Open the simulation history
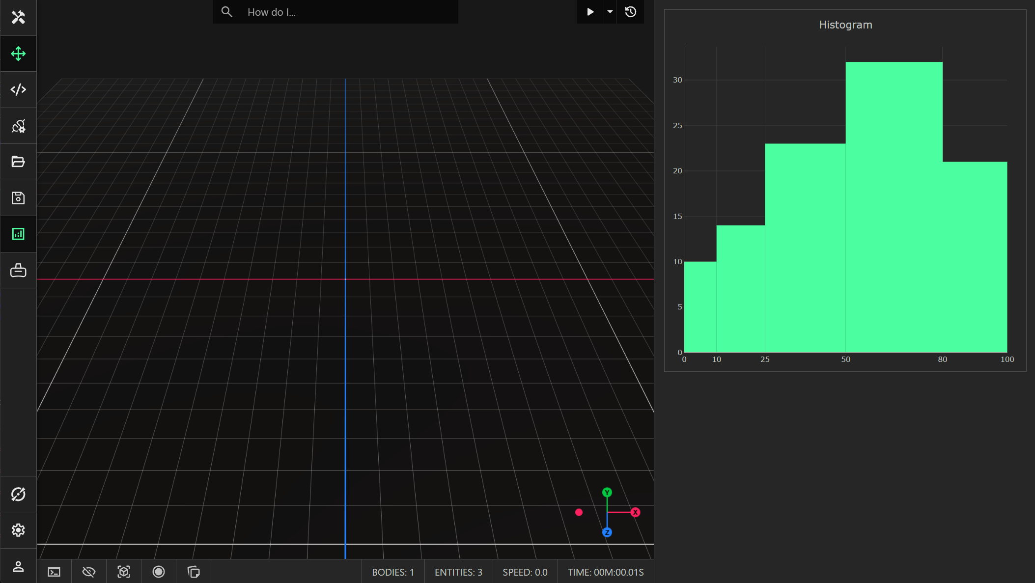 tap(631, 12)
